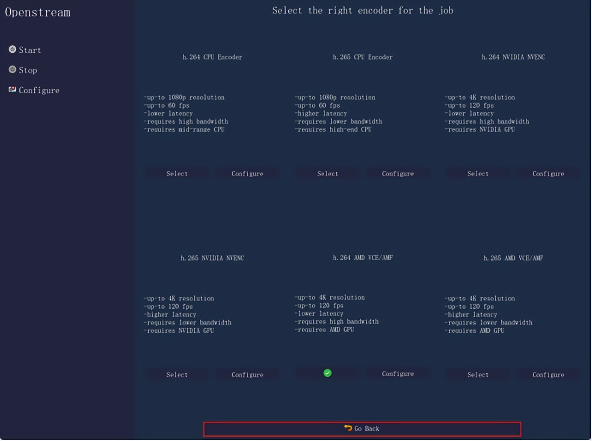Click "requires NVIDIA GPU" under h.264 NVIDIA NVENC
Image resolution: width=592 pixels, height=441 pixels.
(480, 129)
